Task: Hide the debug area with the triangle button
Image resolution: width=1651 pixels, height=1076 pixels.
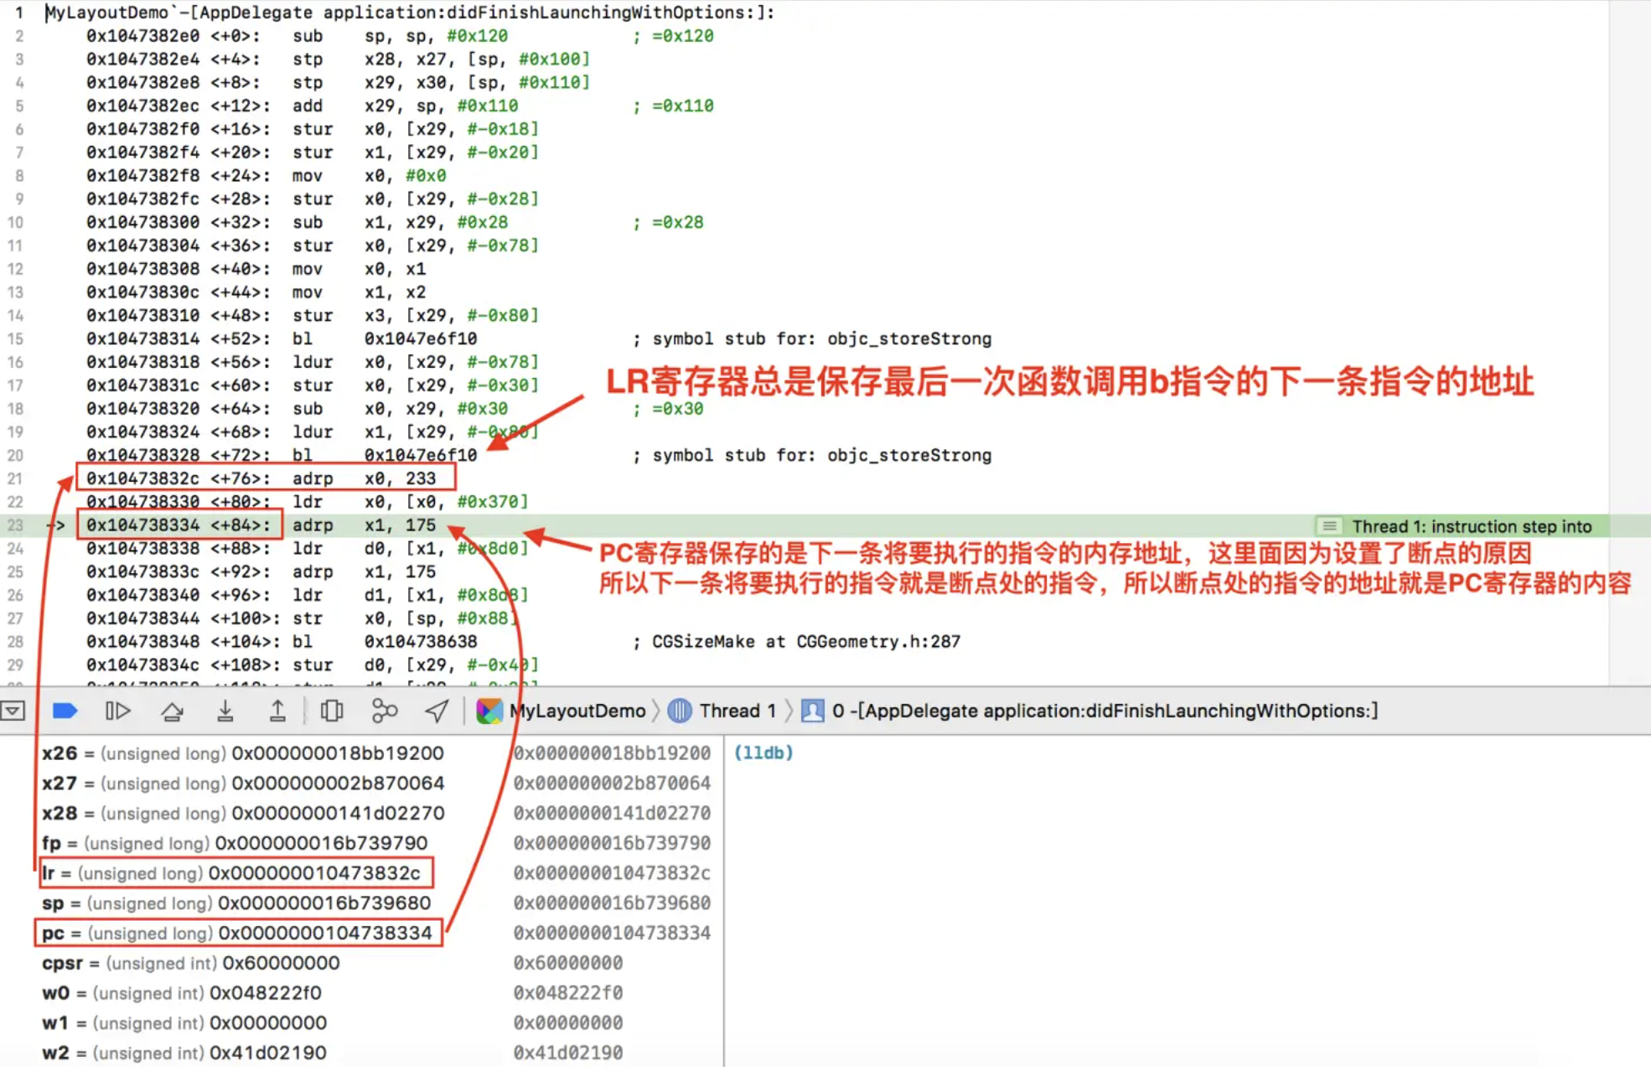Action: [13, 711]
